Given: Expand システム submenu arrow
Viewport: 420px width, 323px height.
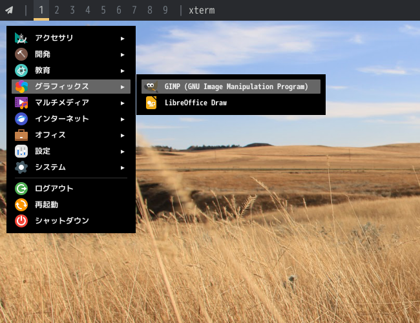Looking at the screenshot, I should point(122,168).
